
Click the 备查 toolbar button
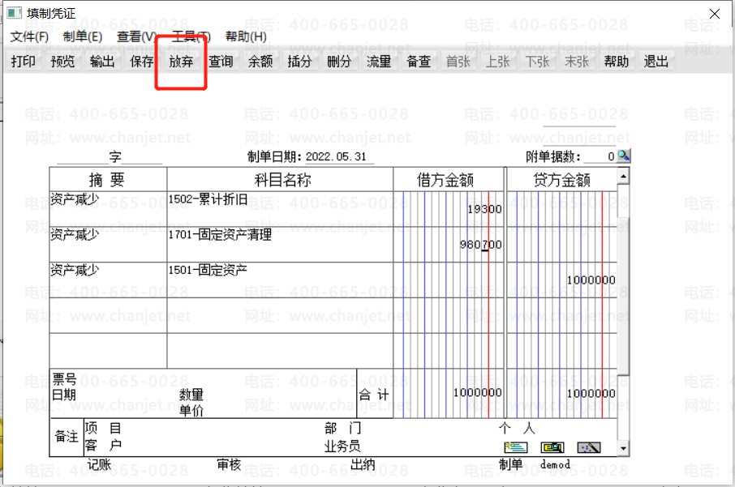(x=419, y=62)
